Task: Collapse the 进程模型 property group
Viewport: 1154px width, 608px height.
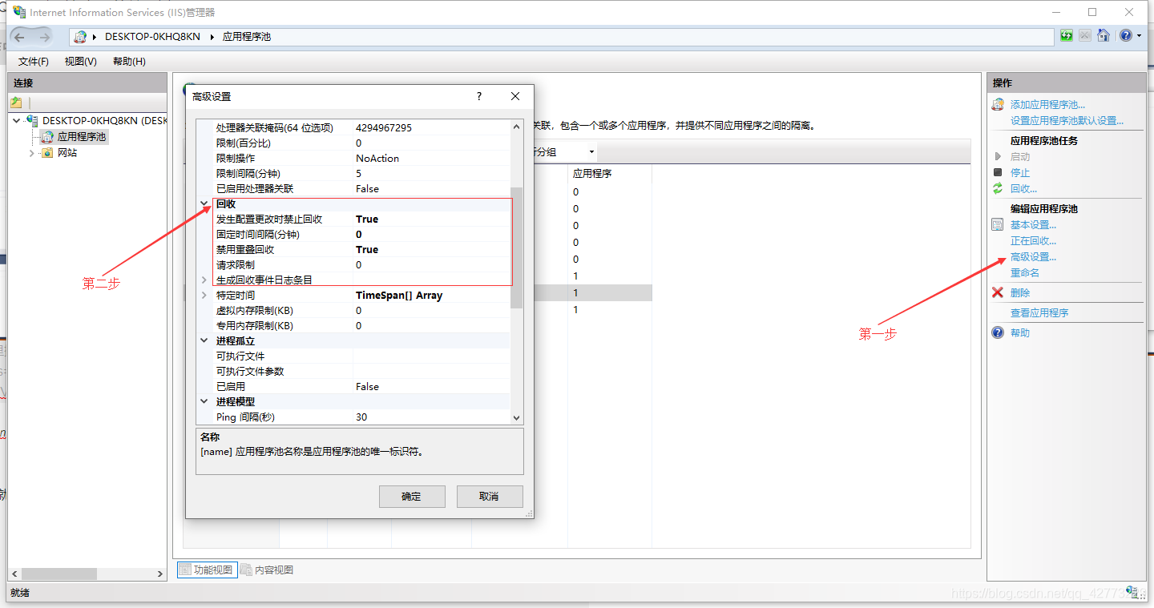Action: [x=204, y=401]
